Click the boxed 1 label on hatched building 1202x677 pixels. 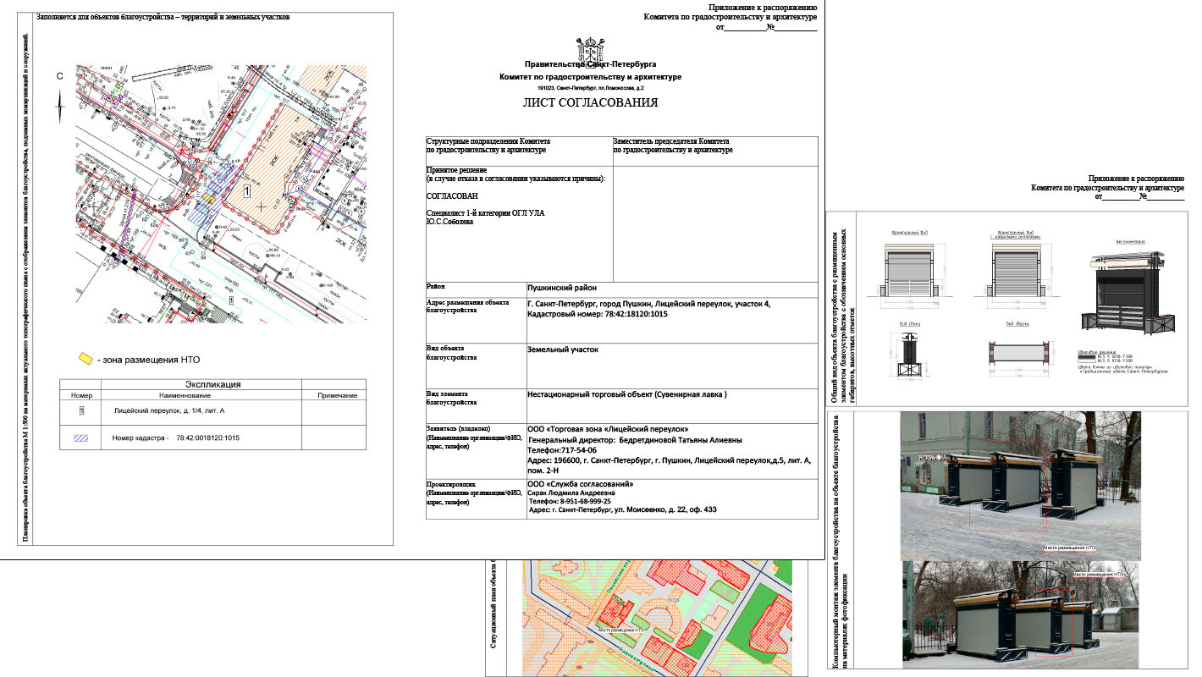point(246,192)
